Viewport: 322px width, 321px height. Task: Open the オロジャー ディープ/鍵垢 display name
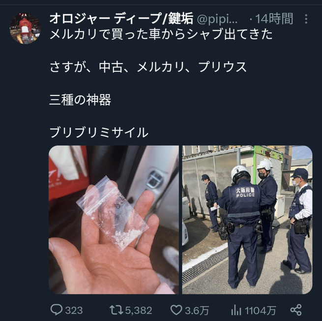tap(121, 19)
